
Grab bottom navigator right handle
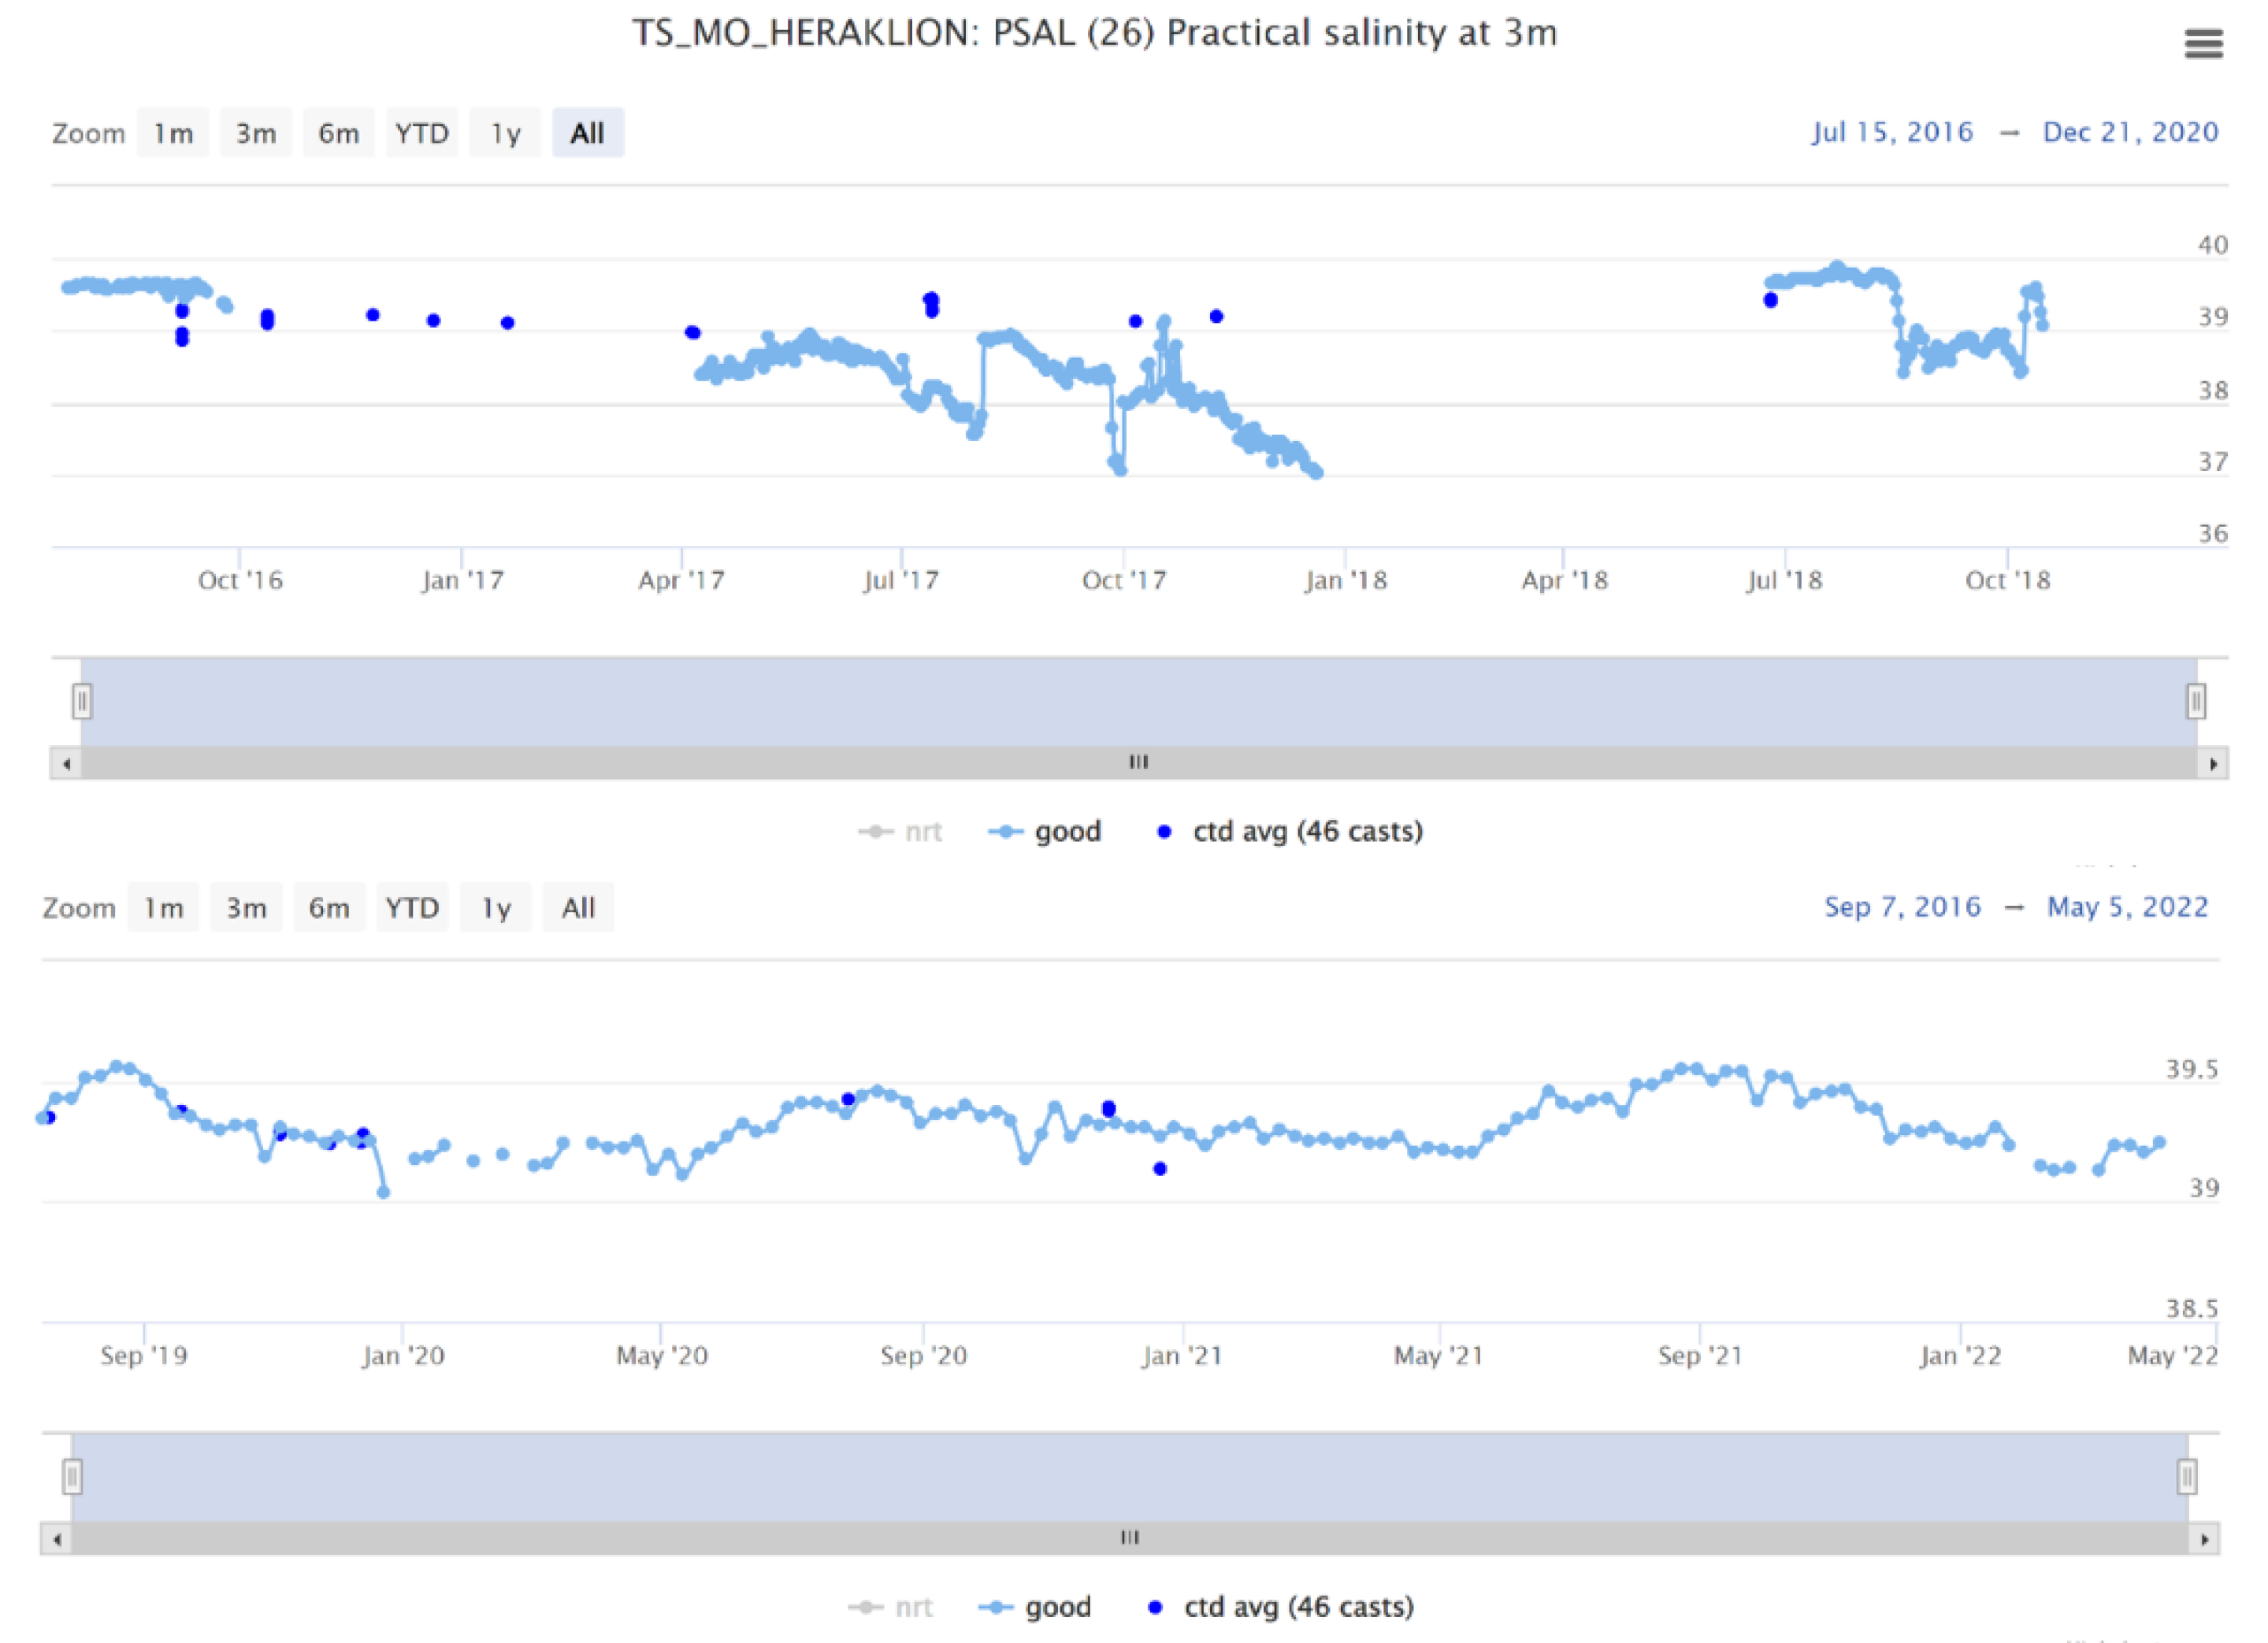coord(2187,1476)
